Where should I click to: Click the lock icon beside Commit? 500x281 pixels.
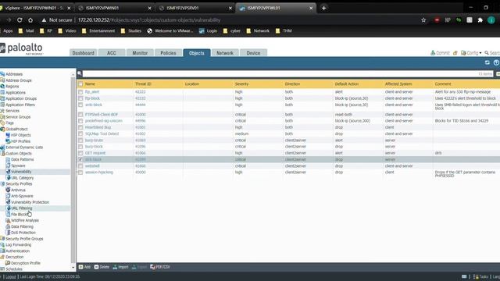coord(455,53)
